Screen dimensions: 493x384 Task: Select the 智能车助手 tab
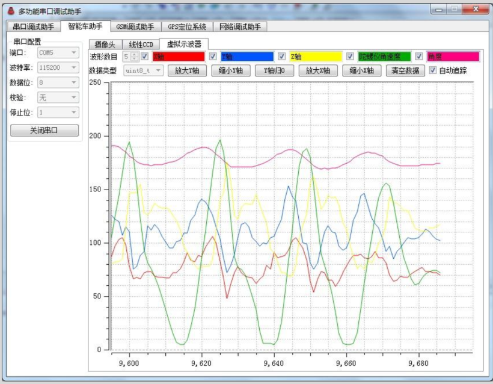pyautogui.click(x=85, y=26)
